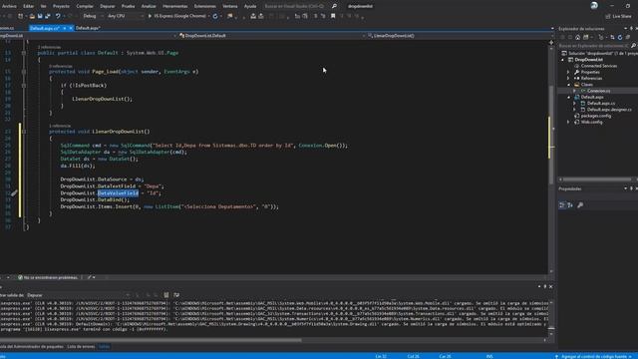Image resolution: width=638 pixels, height=359 pixels.
Task: Select Default.aspx.designer.cs file
Action: pyautogui.click(x=609, y=110)
